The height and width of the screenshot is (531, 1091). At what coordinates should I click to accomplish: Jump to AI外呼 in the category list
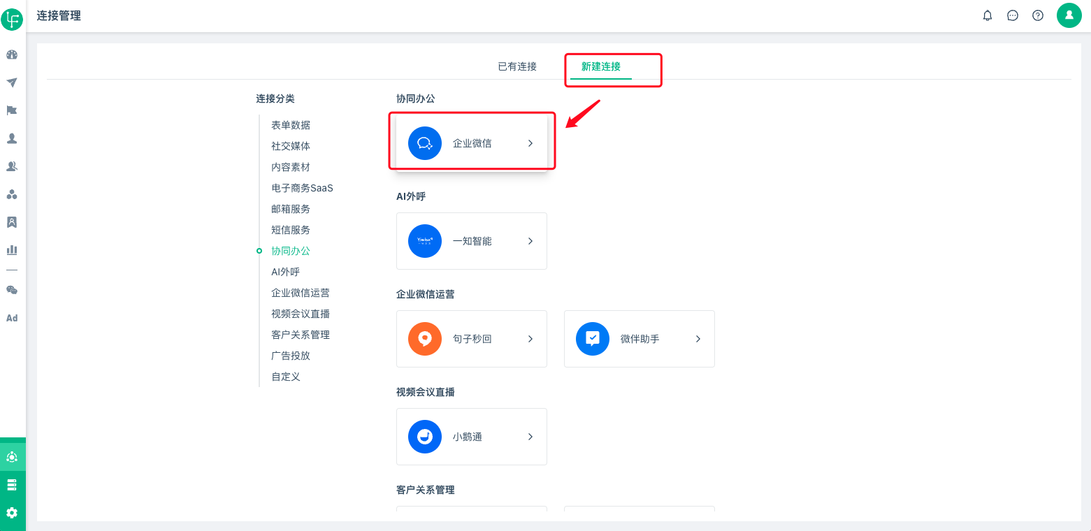click(x=285, y=272)
